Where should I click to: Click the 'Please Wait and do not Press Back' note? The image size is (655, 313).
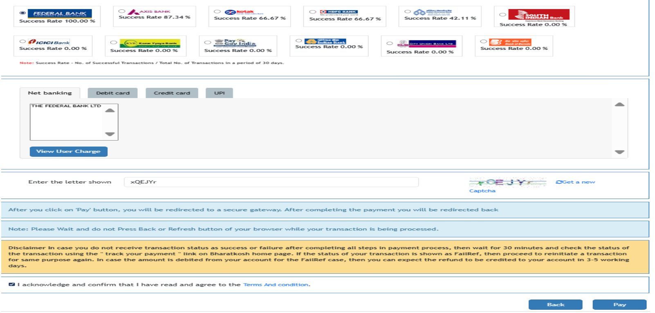[x=223, y=229]
